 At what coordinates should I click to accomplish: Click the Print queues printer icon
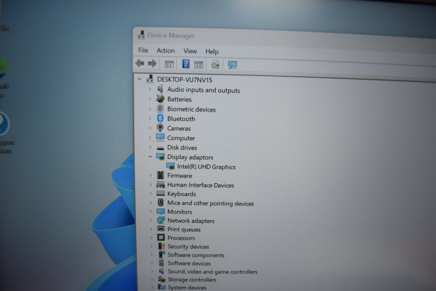coord(161,229)
